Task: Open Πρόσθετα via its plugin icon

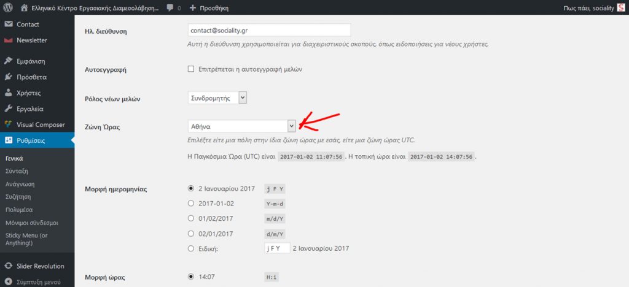Action: 9,77
